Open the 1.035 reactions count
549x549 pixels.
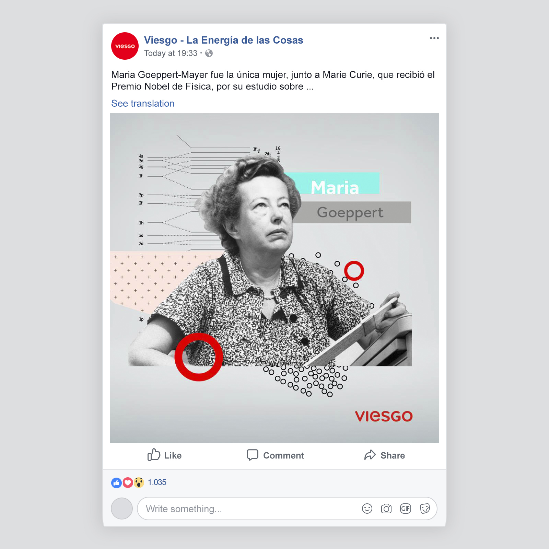(x=157, y=482)
